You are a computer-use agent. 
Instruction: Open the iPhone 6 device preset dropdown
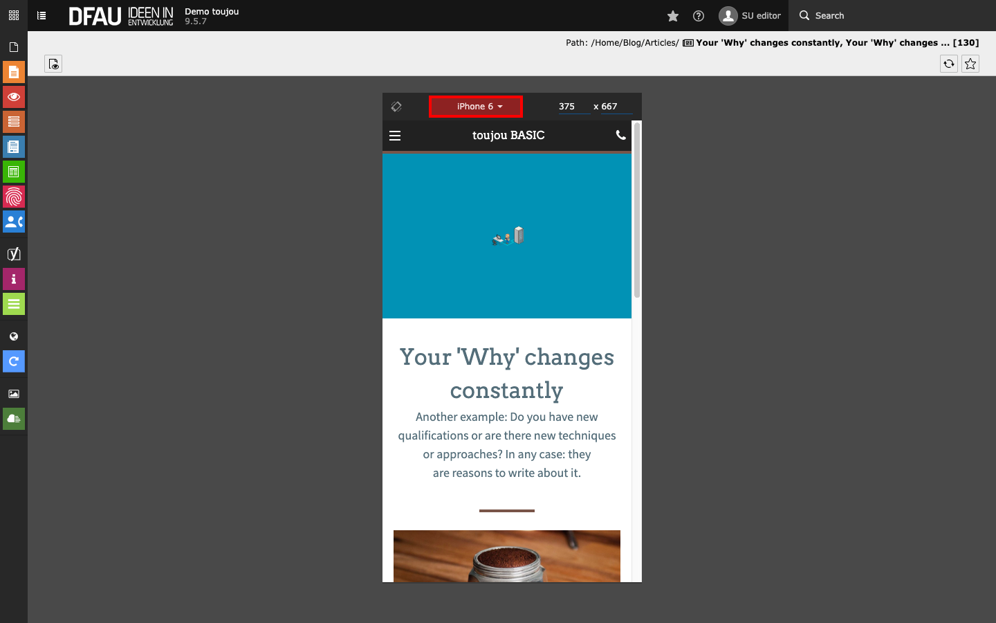coord(476,107)
